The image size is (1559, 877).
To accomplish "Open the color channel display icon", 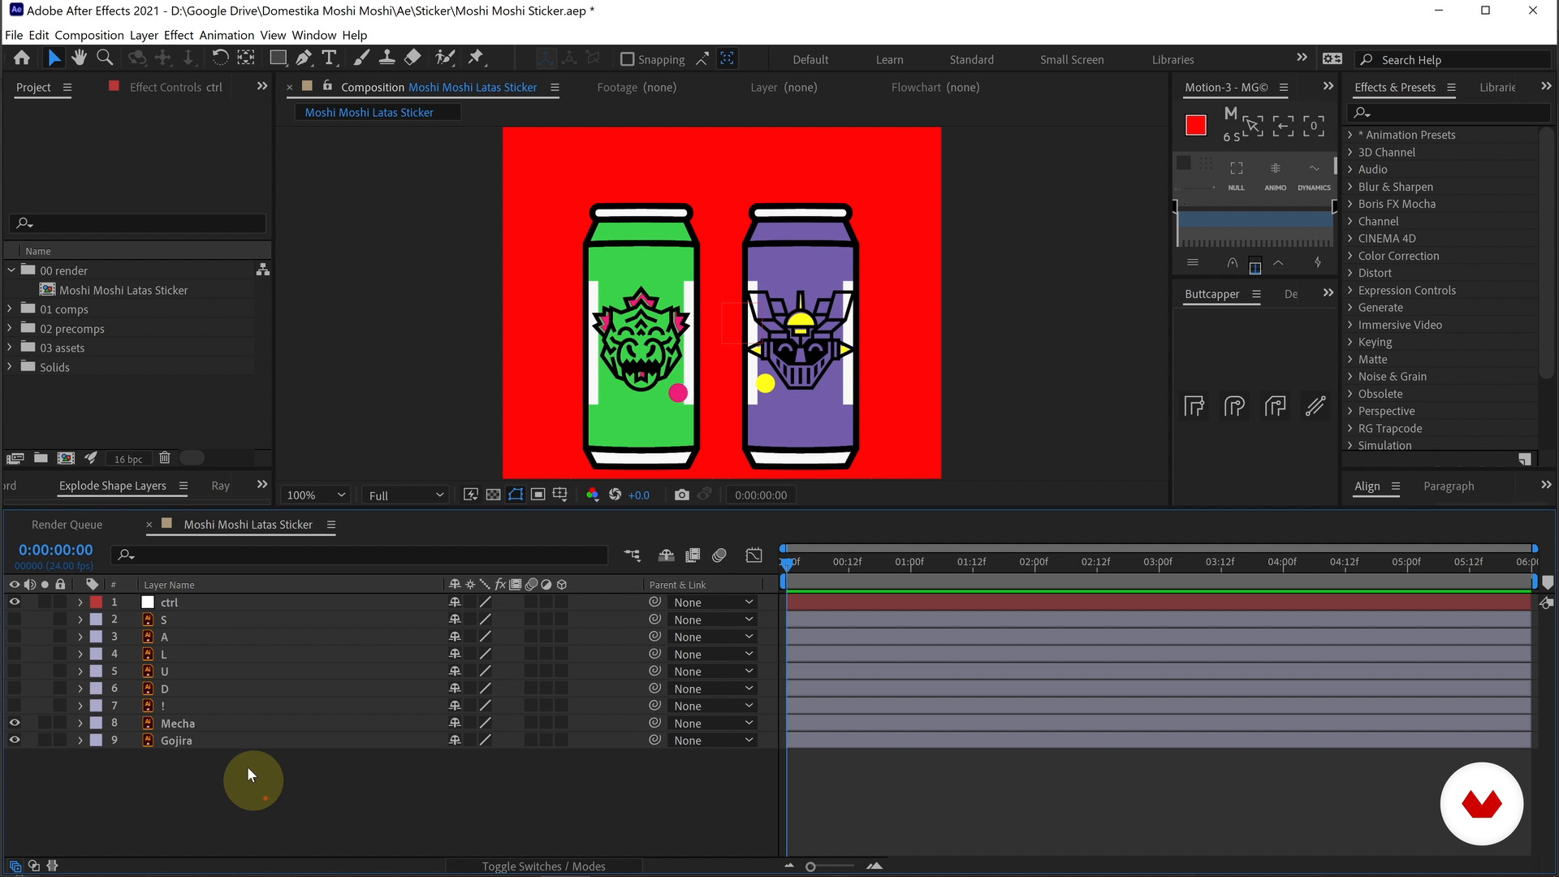I will coord(592,495).
